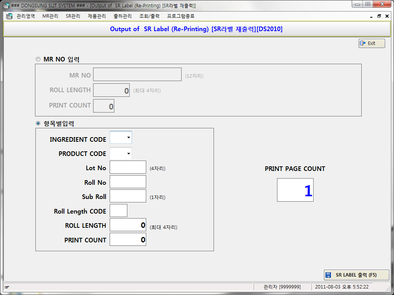Open the PRODUCT CODE dropdown

(x=129, y=154)
